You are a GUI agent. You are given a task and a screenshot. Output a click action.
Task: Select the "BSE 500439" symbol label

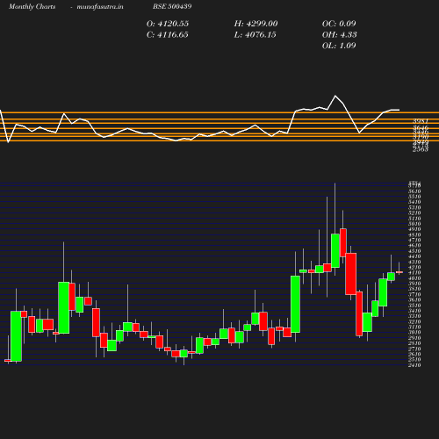[x=172, y=6]
